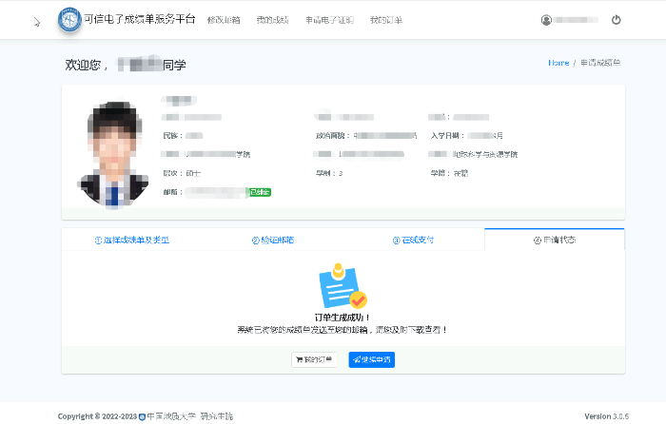Click the white 我的订单 button

315,359
